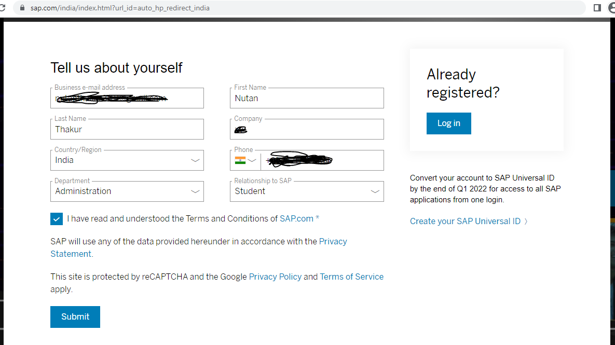Open the SAP Privacy Statement link
615x345 pixels.
coord(198,248)
